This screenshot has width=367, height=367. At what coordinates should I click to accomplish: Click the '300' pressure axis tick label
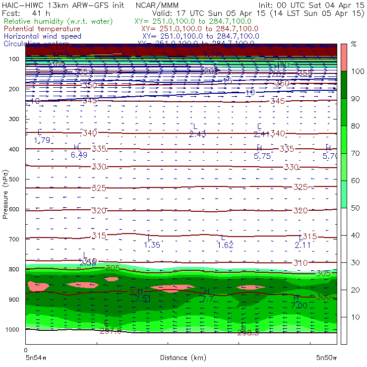point(14,119)
